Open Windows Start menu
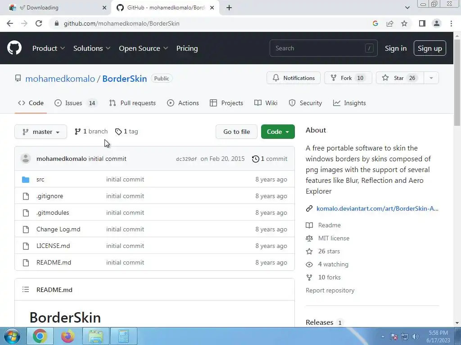This screenshot has width=461, height=345. click(x=12, y=336)
